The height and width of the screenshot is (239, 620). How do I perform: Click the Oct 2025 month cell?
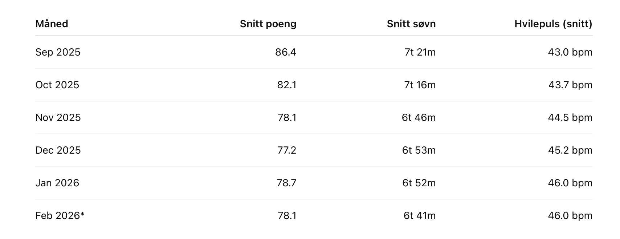click(57, 85)
